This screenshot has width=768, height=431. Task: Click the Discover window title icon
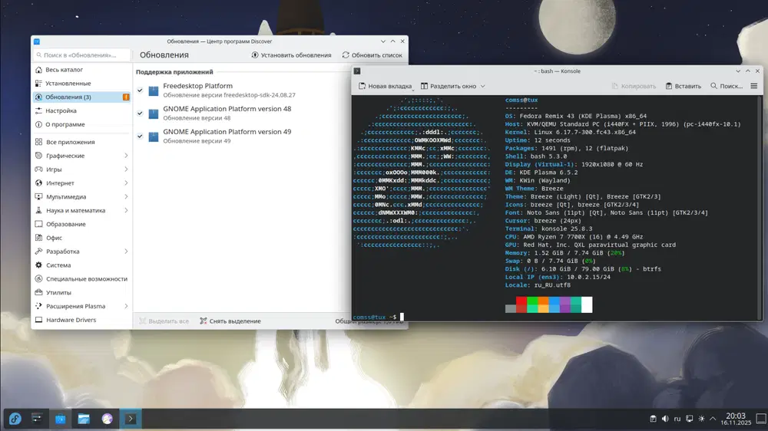coord(37,41)
